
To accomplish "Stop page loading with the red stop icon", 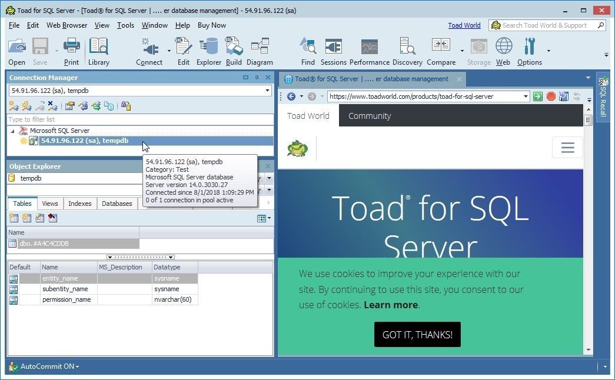I will pos(551,96).
